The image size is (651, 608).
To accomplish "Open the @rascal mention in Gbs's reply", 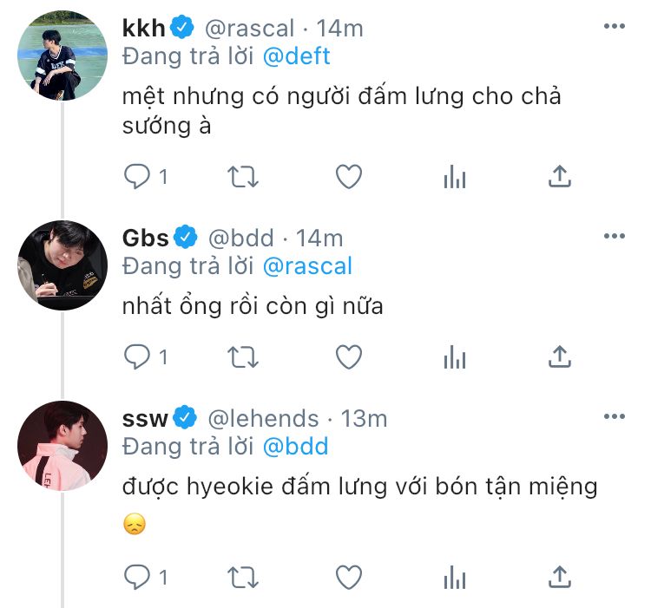I will pos(306,265).
